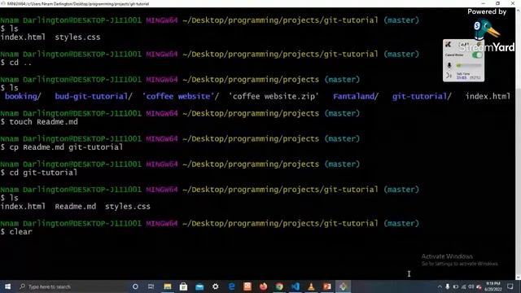
Task: Open the network status tray icon
Action: (x=463, y=286)
